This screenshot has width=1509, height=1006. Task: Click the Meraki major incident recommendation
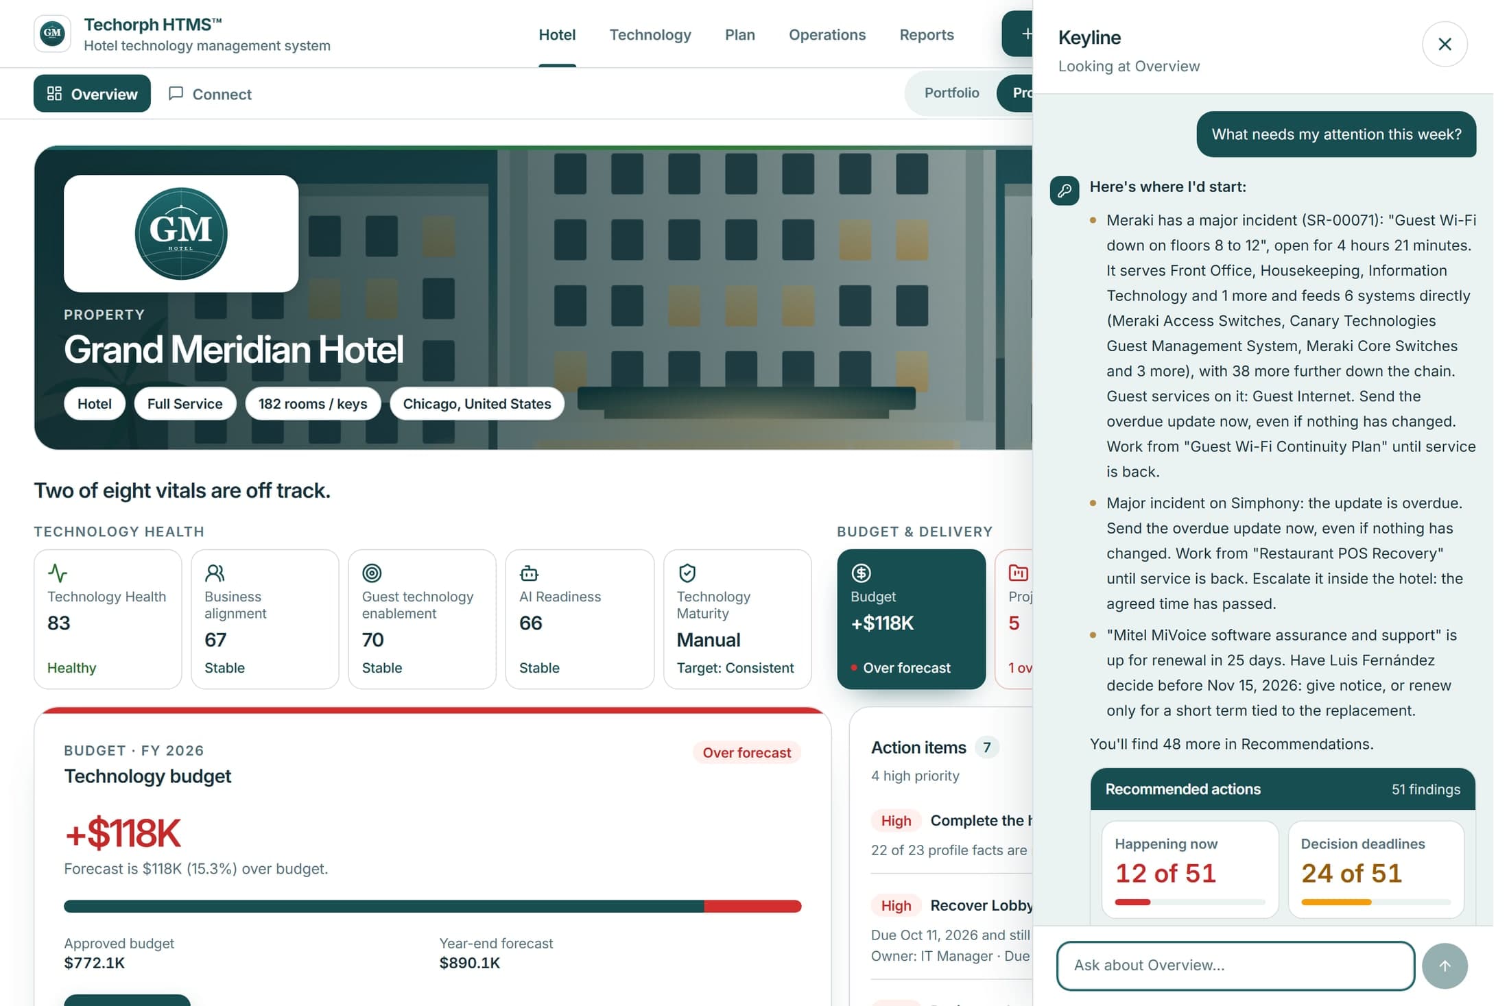[x=1290, y=346]
